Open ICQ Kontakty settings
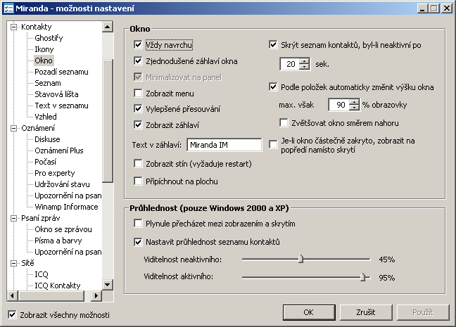 point(57,286)
